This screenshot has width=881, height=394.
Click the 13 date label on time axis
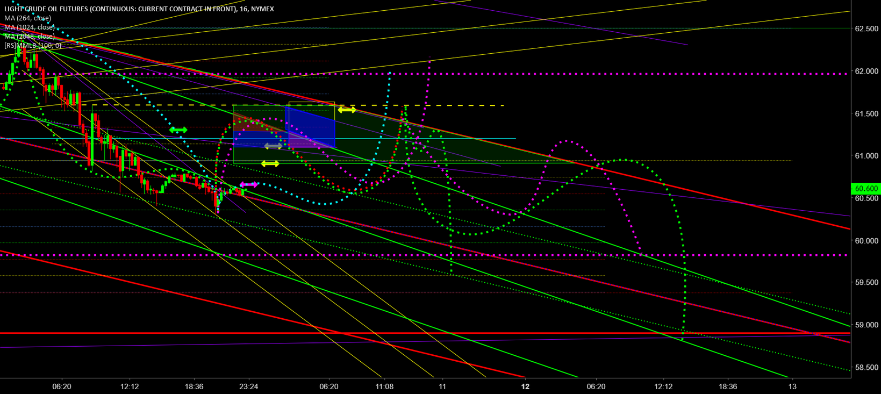click(792, 386)
